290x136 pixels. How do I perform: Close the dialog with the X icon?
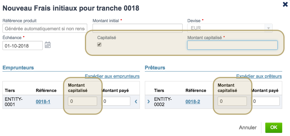pos(286,4)
